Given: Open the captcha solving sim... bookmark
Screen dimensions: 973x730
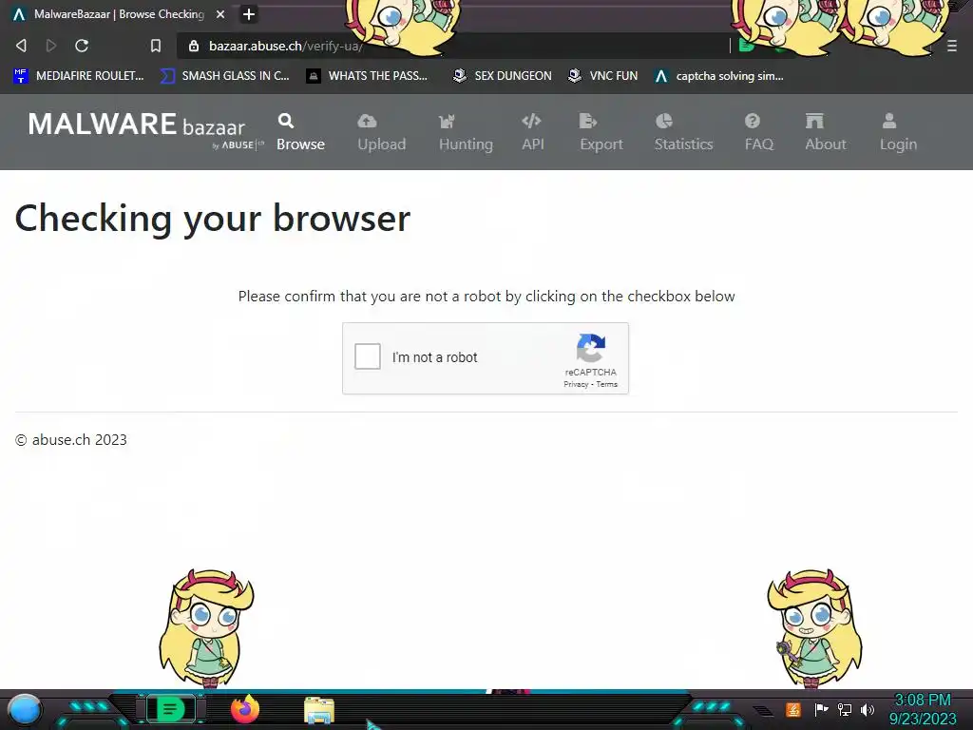Looking at the screenshot, I should coord(719,76).
